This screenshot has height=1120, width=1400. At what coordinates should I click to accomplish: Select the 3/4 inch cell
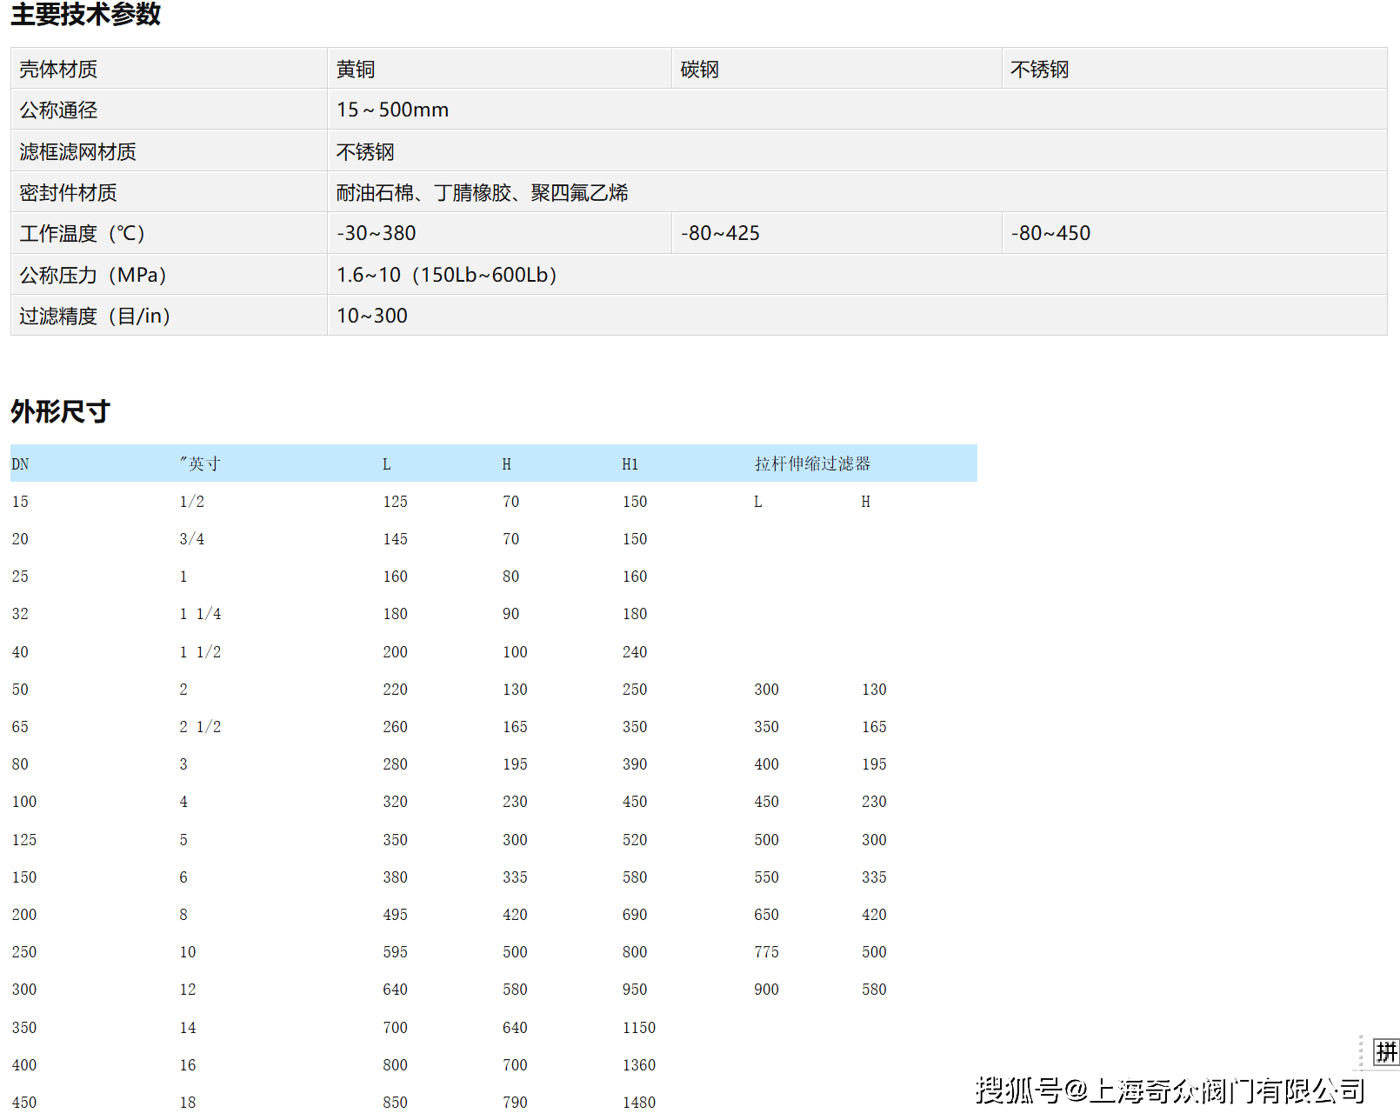(191, 539)
